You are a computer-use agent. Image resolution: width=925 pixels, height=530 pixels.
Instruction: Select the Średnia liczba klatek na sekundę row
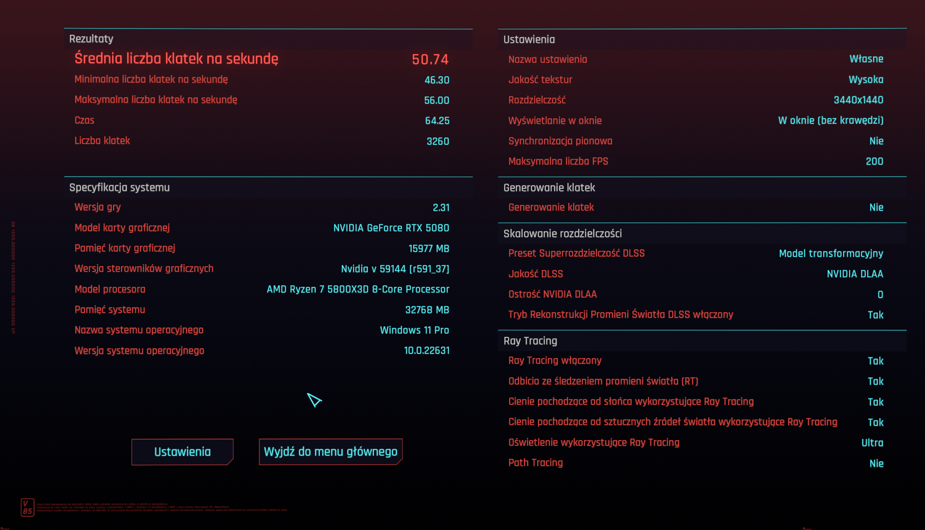pyautogui.click(x=176, y=59)
